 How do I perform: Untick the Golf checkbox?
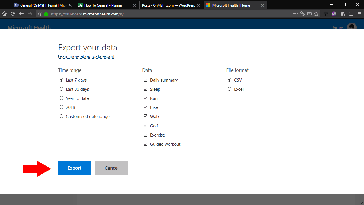(x=146, y=126)
